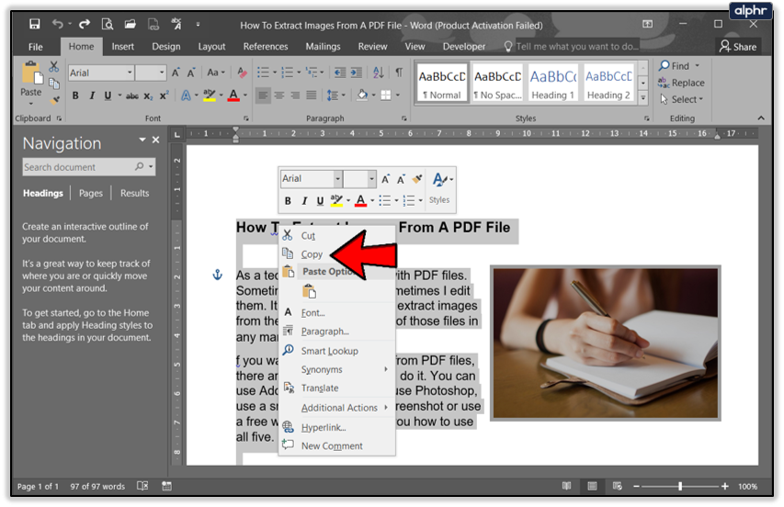Click the Show/Hide paragraph marks icon

399,73
